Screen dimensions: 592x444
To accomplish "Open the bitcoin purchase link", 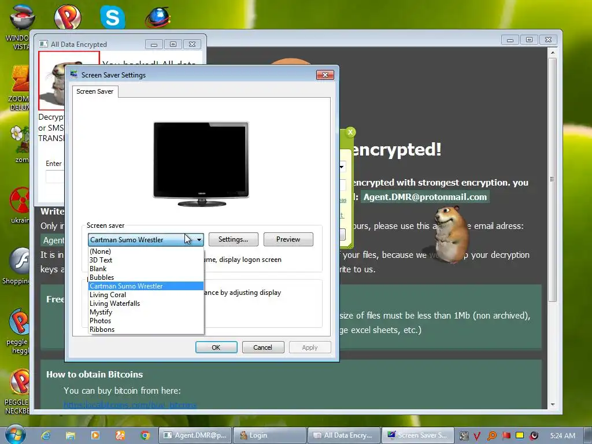I will point(130,405).
